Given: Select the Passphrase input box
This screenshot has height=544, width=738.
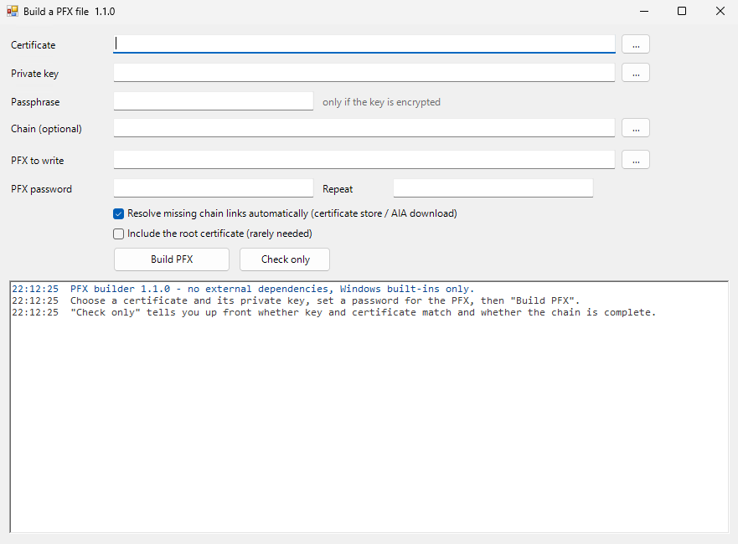Looking at the screenshot, I should click(214, 101).
